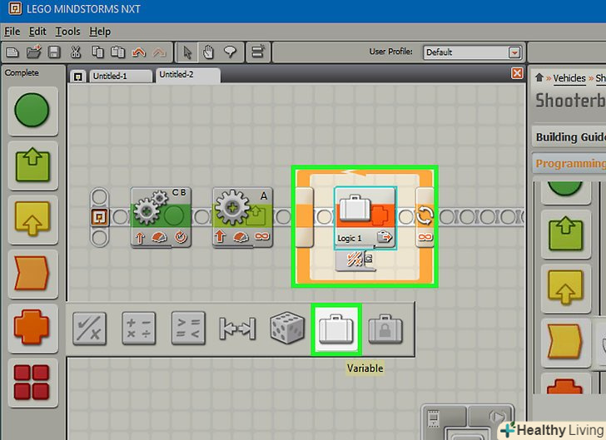
Task: Open the Programming Guide section
Action: pyautogui.click(x=569, y=163)
